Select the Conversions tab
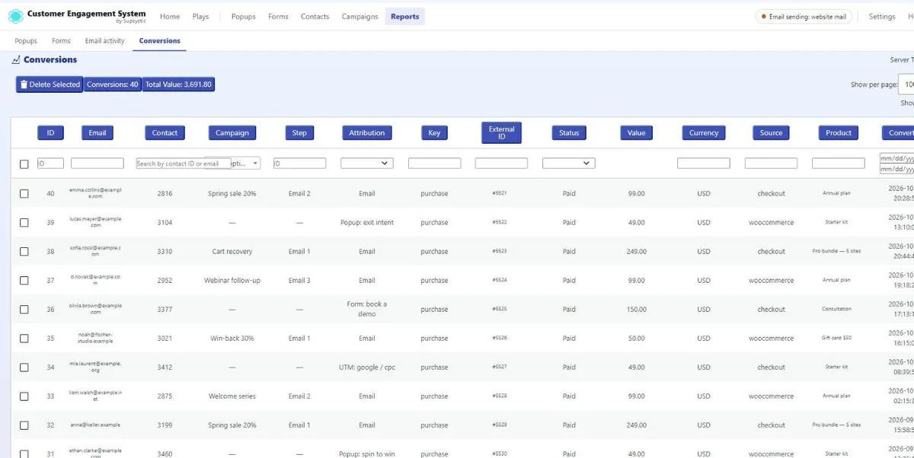The height and width of the screenshot is (458, 914). pyautogui.click(x=160, y=41)
